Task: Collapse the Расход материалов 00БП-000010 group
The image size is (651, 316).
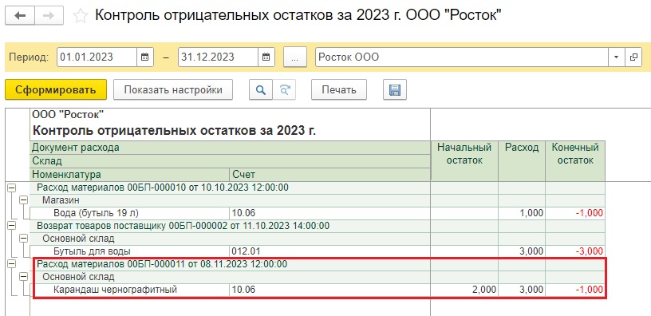Action: [x=11, y=188]
